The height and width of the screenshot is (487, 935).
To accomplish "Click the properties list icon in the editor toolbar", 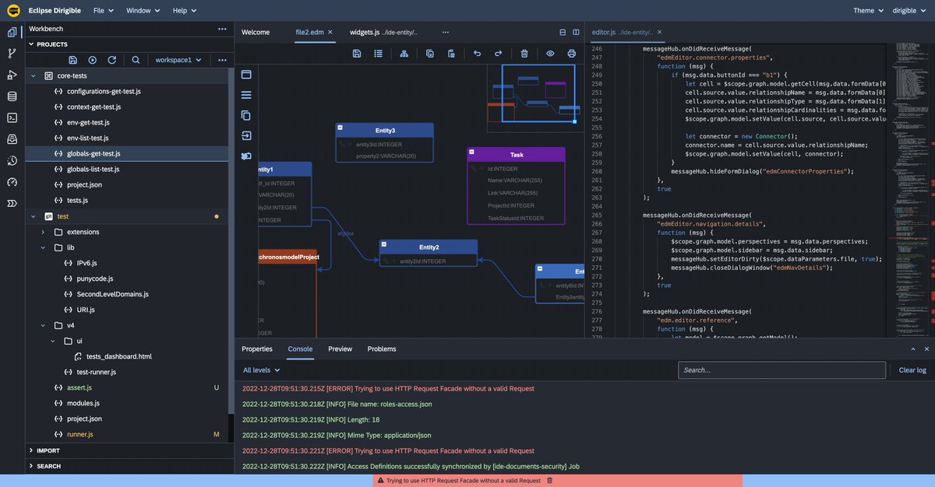I will coord(378,54).
